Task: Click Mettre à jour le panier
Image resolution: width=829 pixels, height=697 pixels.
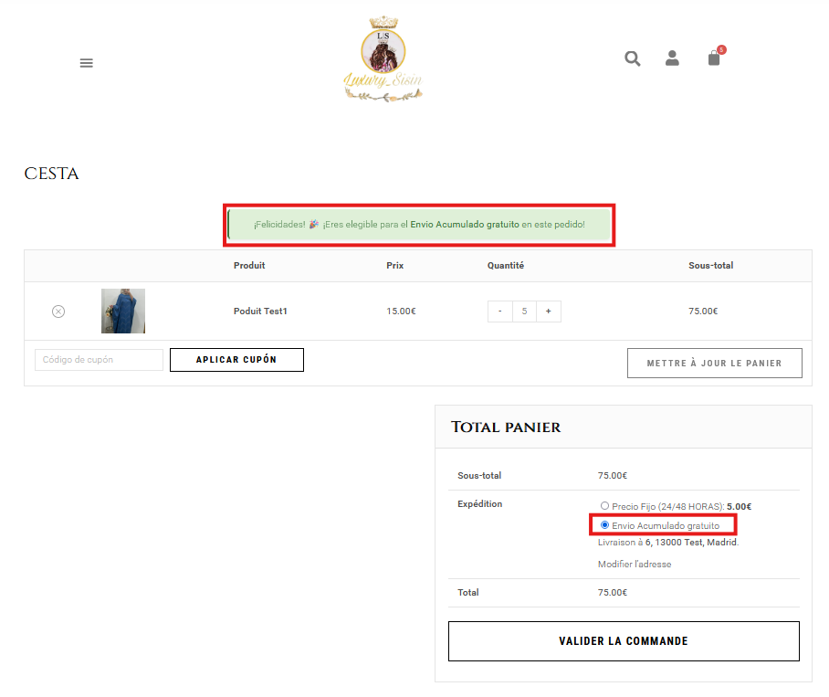Action: click(x=714, y=363)
